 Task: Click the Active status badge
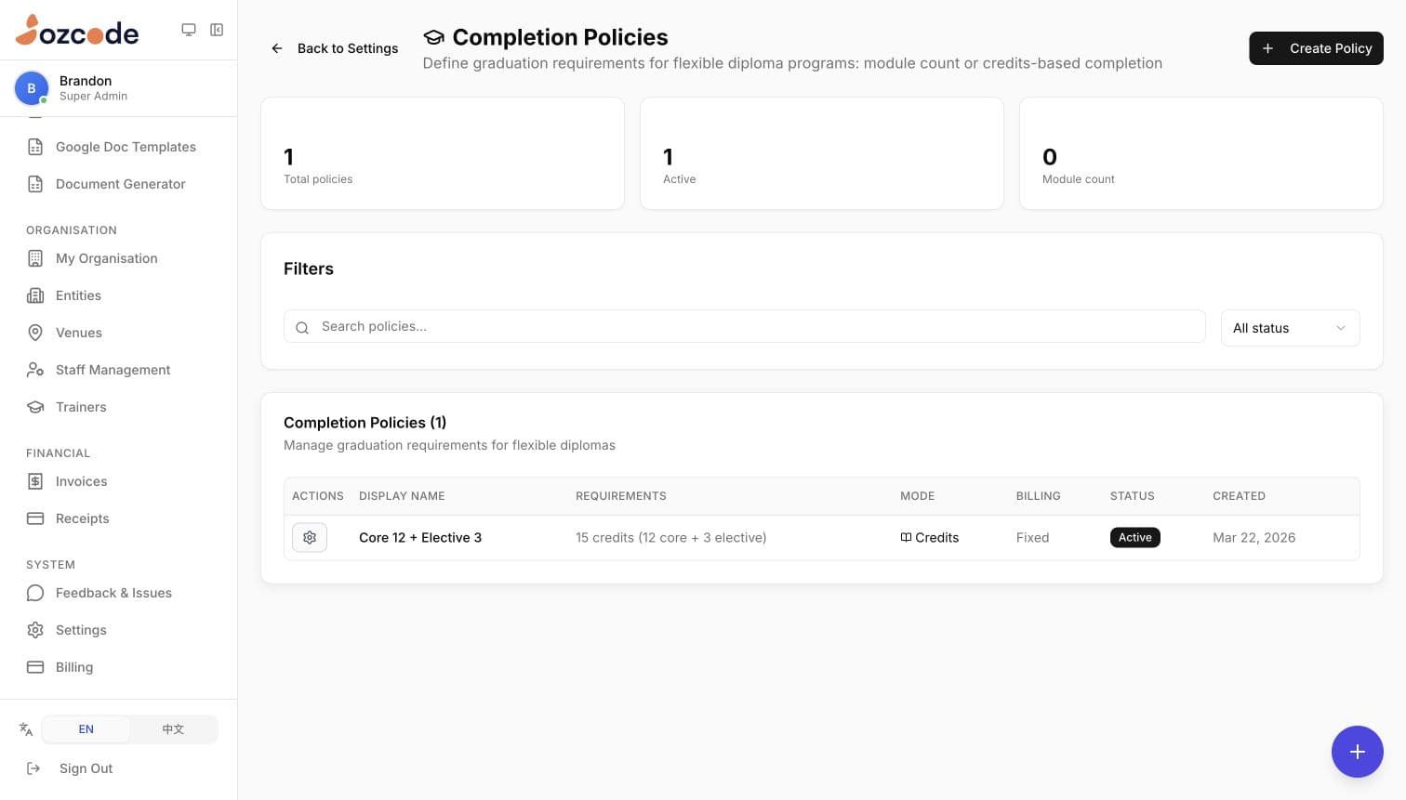(1134, 537)
